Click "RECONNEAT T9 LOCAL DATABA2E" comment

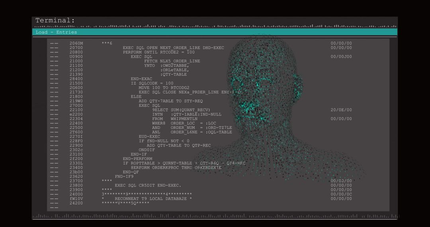(x=151, y=199)
